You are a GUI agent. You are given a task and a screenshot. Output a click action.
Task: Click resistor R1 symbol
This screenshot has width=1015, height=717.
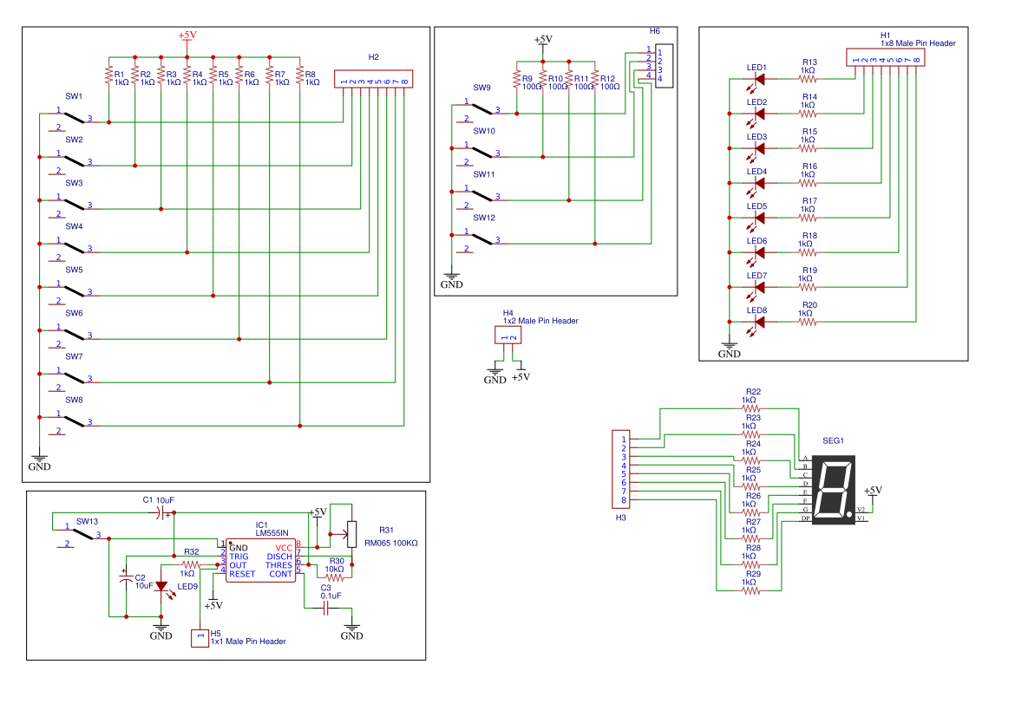tap(108, 75)
